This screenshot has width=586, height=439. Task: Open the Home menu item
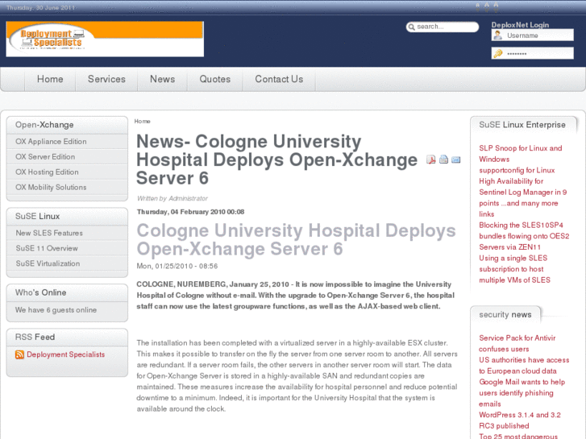[50, 79]
